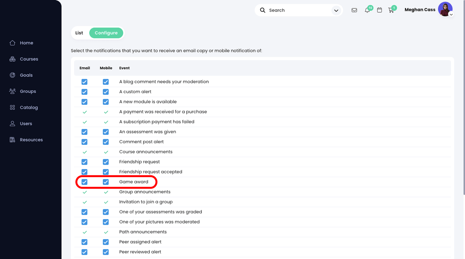The image size is (465, 259).
Task: Switch to the List tab
Action: click(79, 33)
